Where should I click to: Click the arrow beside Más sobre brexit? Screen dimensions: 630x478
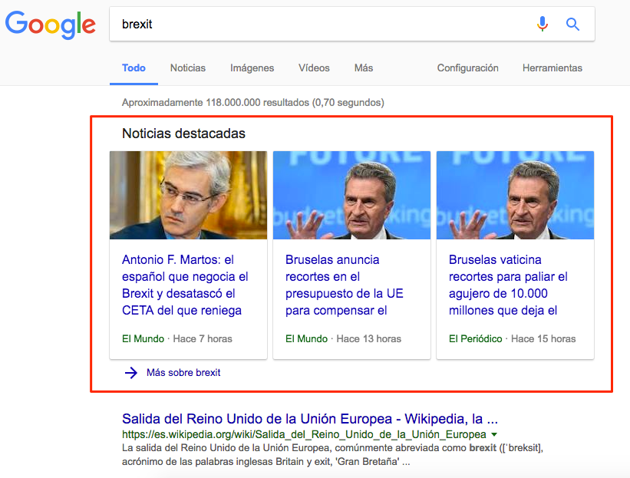pyautogui.click(x=131, y=373)
